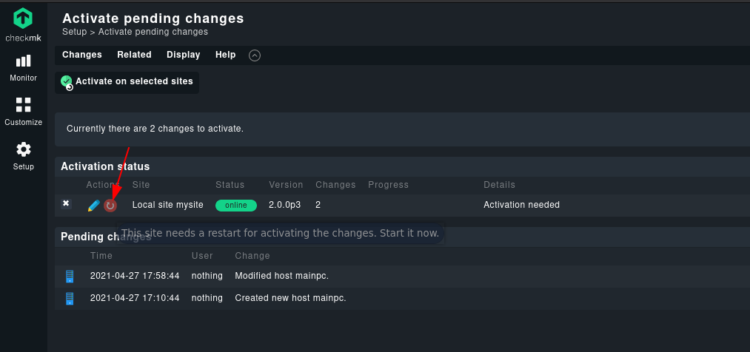The width and height of the screenshot is (750, 352).
Task: Click Local site mysite name
Action: pos(168,205)
